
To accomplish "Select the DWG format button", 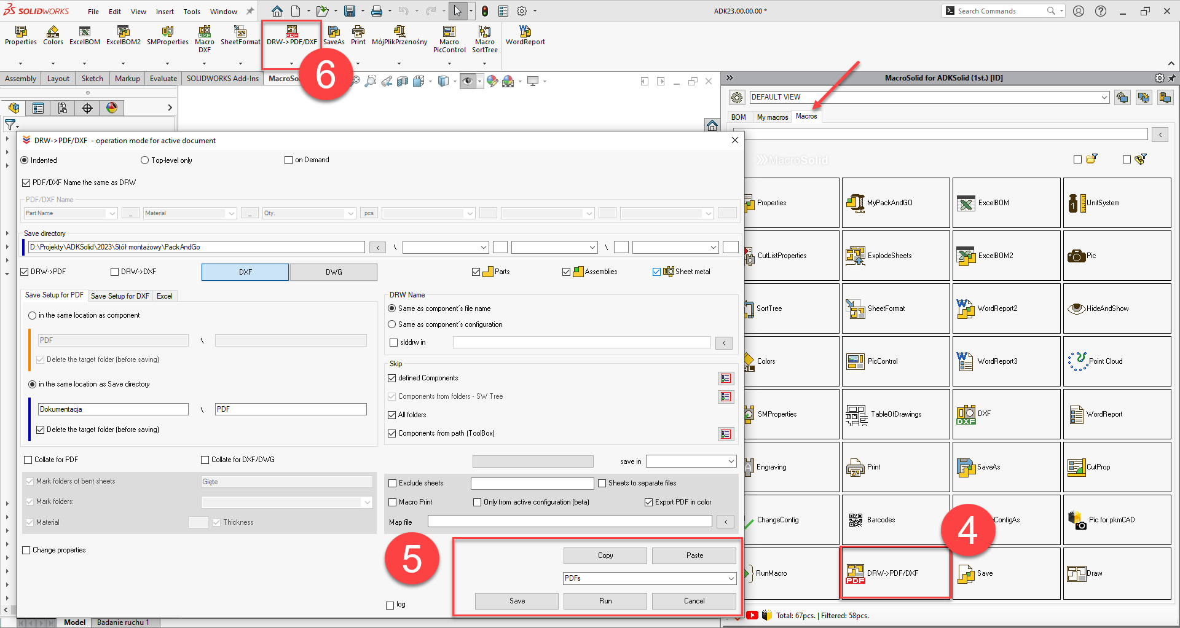I will tap(334, 272).
